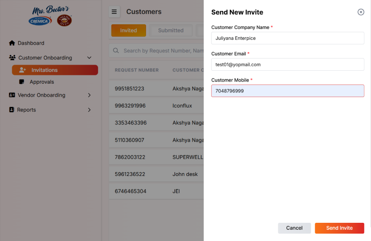Switch to the Submitted tab

point(171,30)
